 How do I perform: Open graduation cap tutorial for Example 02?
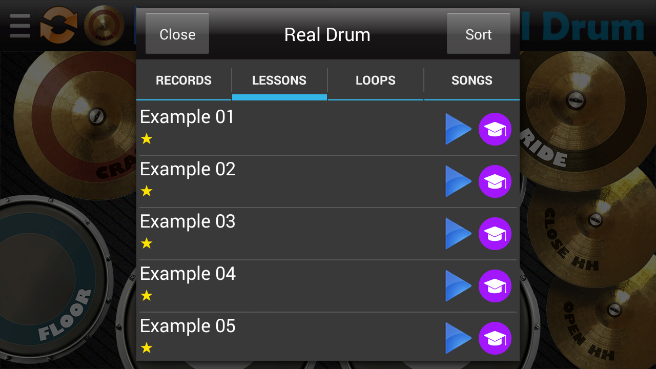point(495,181)
